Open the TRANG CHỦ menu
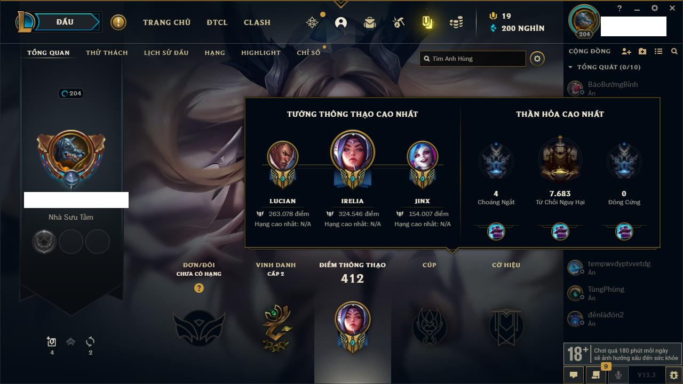The width and height of the screenshot is (683, 384). pyautogui.click(x=166, y=22)
